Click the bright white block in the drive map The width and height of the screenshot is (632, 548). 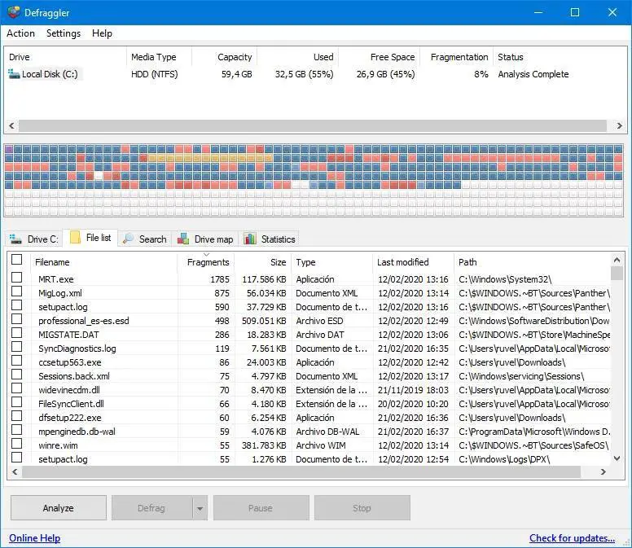click(99, 176)
